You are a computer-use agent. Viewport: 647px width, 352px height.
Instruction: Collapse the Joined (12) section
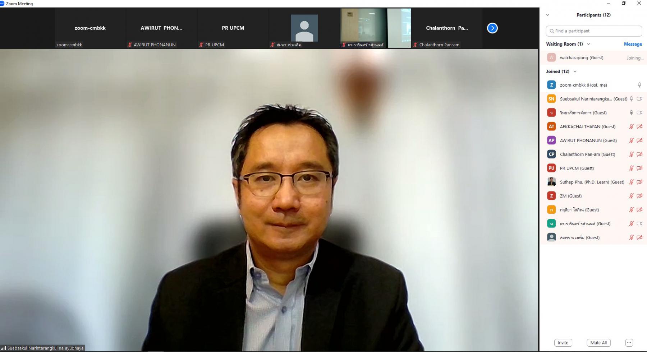pyautogui.click(x=575, y=71)
